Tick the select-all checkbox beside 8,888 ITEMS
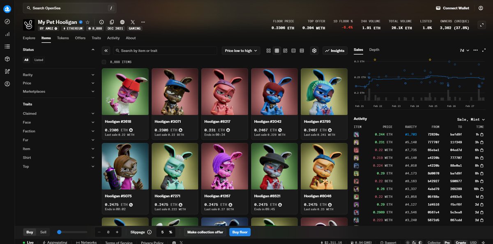The image size is (493, 244). 104,62
